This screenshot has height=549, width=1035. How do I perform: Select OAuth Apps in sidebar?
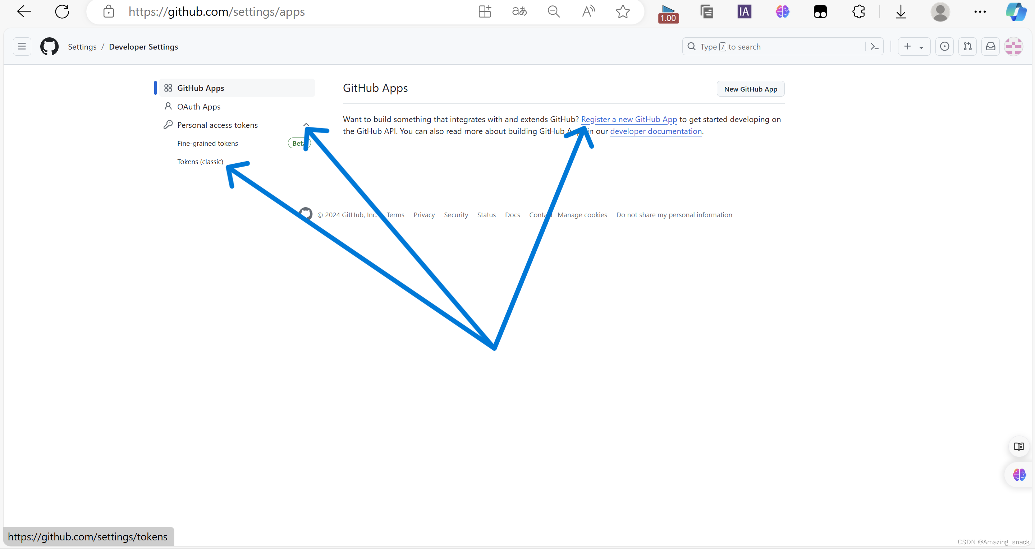[198, 106]
